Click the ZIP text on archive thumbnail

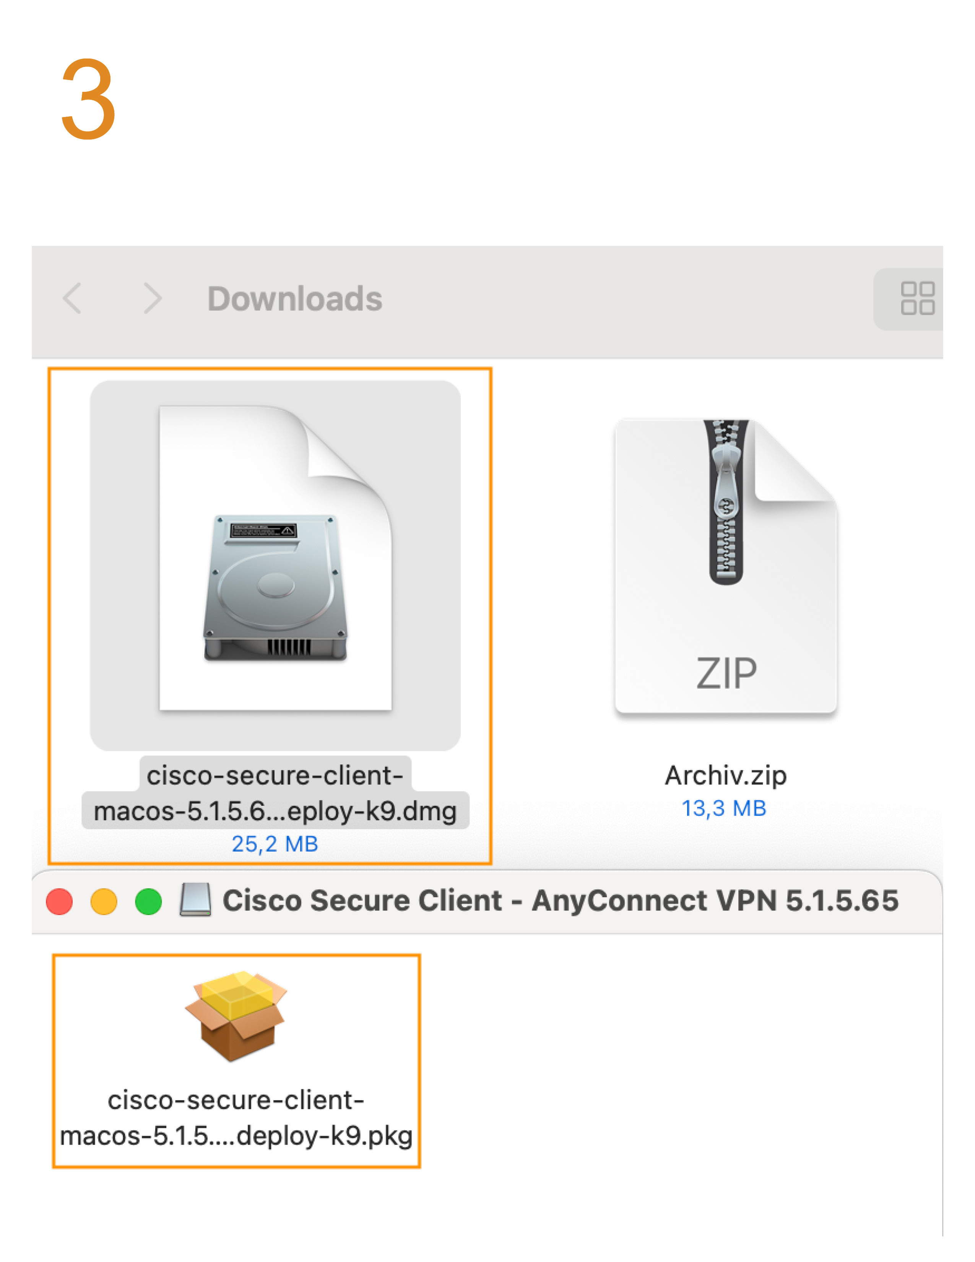point(726,674)
